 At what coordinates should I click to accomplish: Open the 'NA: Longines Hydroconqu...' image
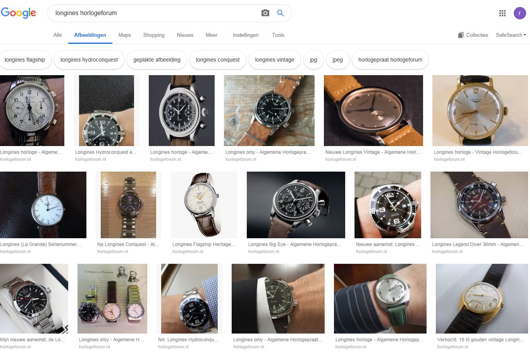click(x=189, y=299)
